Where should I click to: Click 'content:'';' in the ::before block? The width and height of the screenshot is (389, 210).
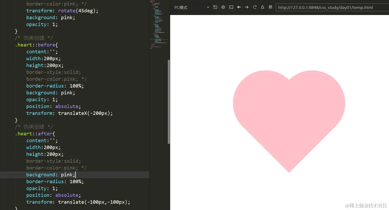42,52
